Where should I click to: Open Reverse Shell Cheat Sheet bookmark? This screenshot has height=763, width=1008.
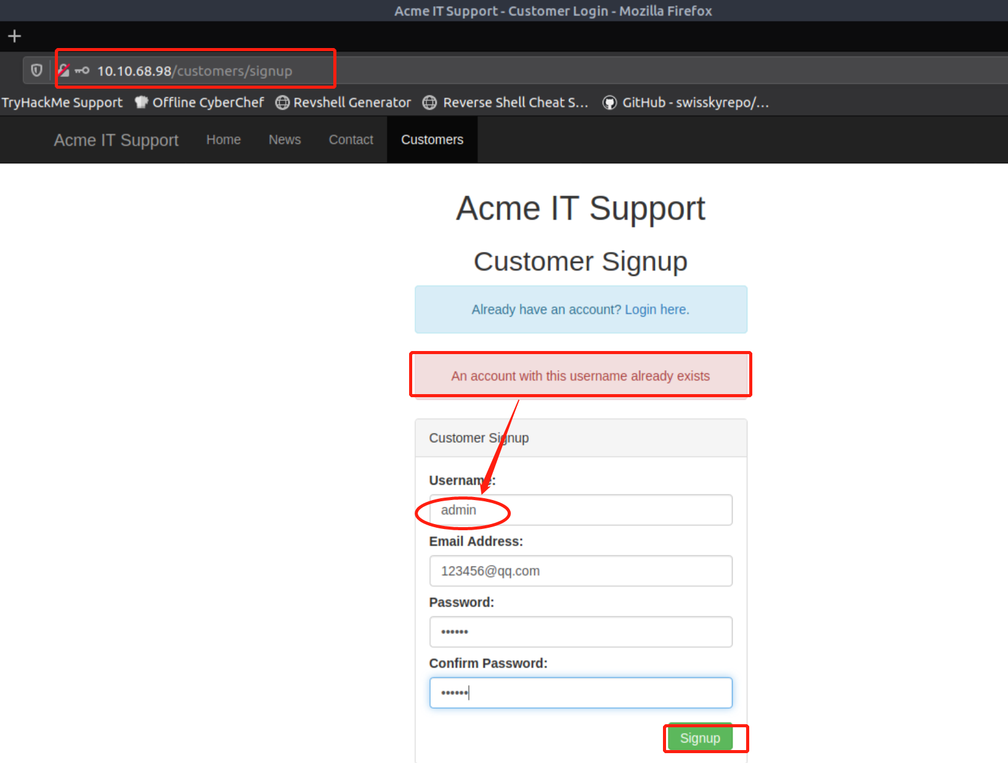[506, 103]
